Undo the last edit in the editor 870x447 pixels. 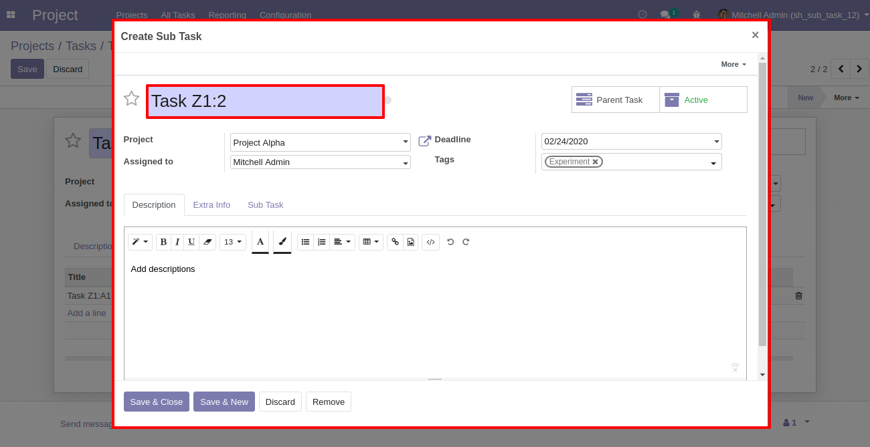click(x=450, y=242)
